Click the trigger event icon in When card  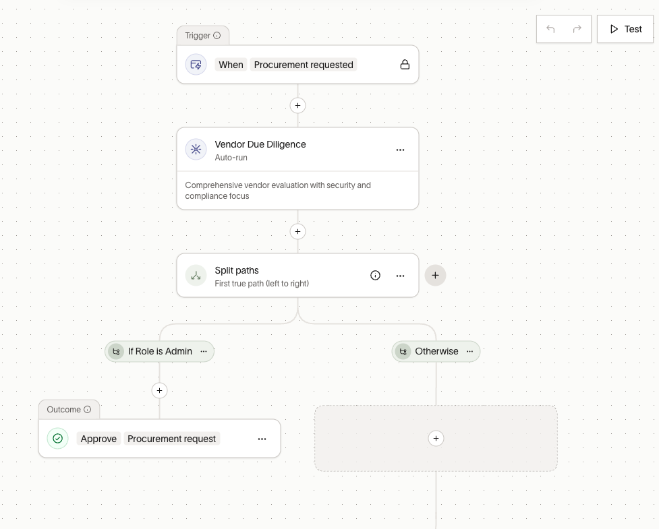point(196,65)
